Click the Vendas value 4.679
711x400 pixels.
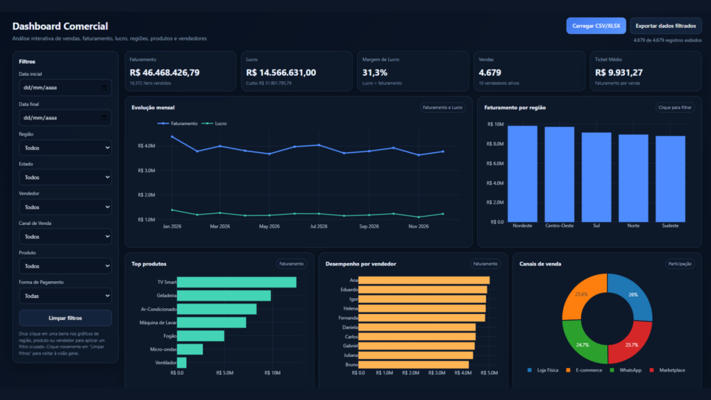tap(490, 72)
